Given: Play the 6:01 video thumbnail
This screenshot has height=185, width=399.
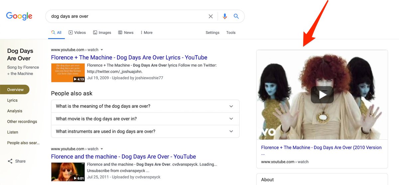Looking at the screenshot, I should tap(68, 172).
